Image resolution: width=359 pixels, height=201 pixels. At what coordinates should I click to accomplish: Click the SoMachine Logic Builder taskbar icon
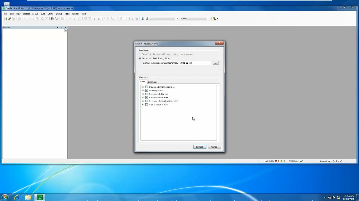(40, 197)
